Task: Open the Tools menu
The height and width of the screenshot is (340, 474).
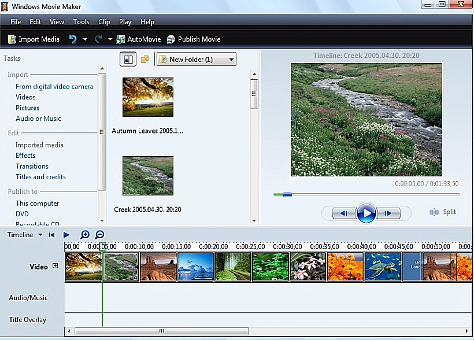Action: tap(81, 21)
